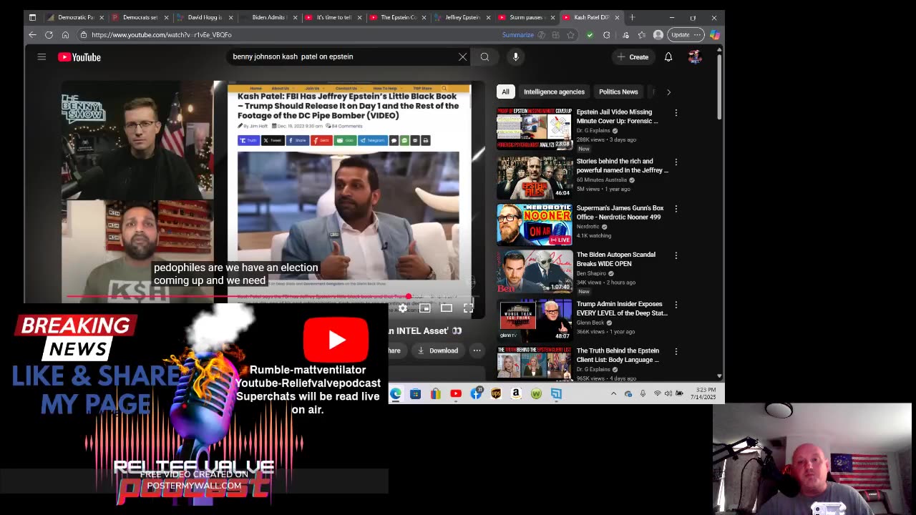
Task: Open the Ben Shapiro channel link
Action: (x=592, y=273)
